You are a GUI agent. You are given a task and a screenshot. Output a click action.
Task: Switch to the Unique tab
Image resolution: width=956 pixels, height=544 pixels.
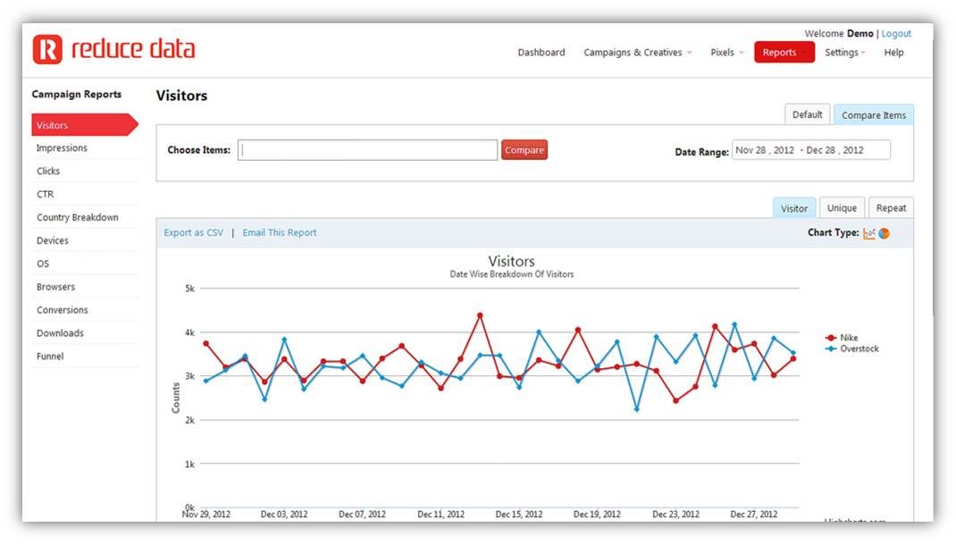click(842, 208)
